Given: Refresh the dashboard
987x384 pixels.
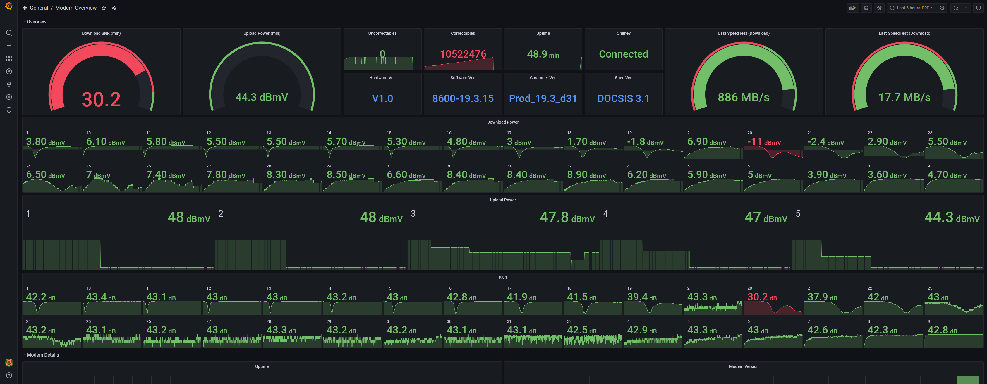Looking at the screenshot, I should click(x=956, y=8).
